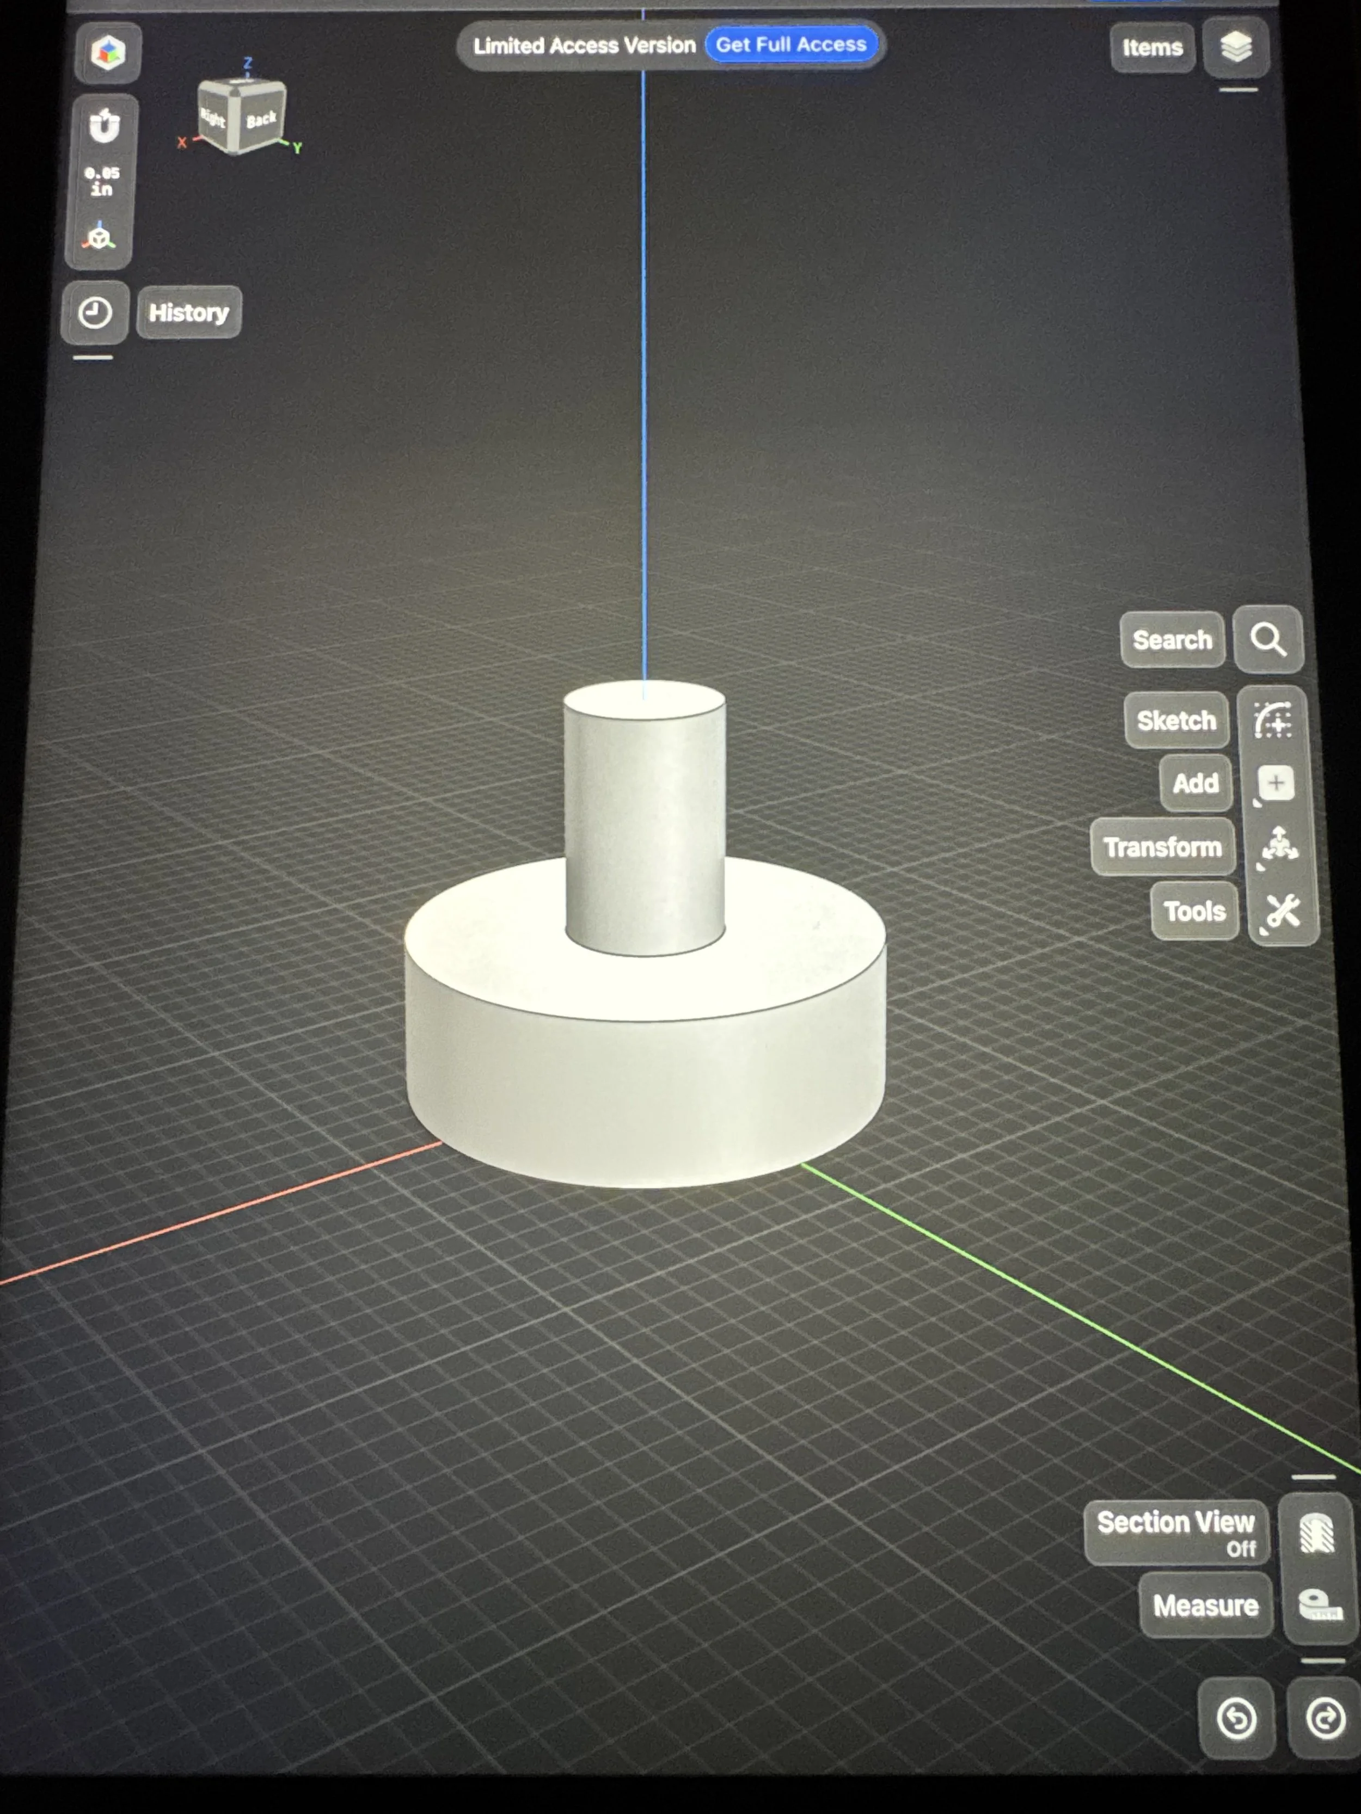Toggle the magnet snapping icon
Image resolution: width=1361 pixels, height=1814 pixels.
pos(103,126)
